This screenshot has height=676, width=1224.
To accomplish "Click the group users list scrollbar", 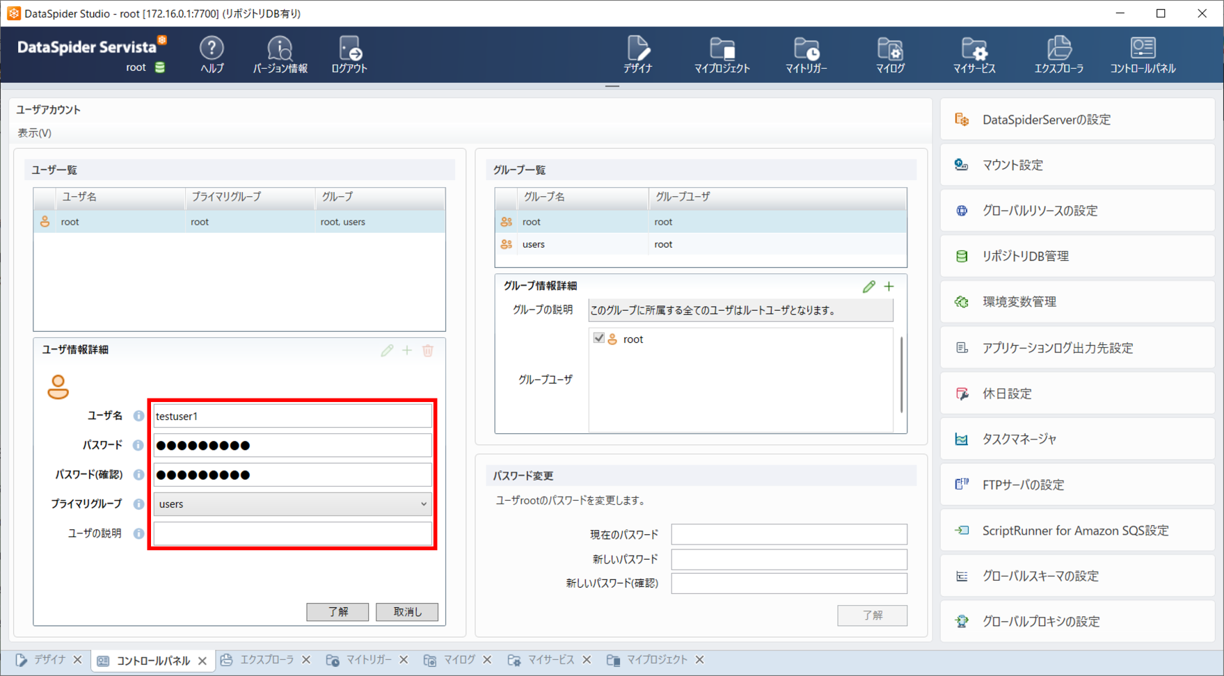I will (901, 376).
